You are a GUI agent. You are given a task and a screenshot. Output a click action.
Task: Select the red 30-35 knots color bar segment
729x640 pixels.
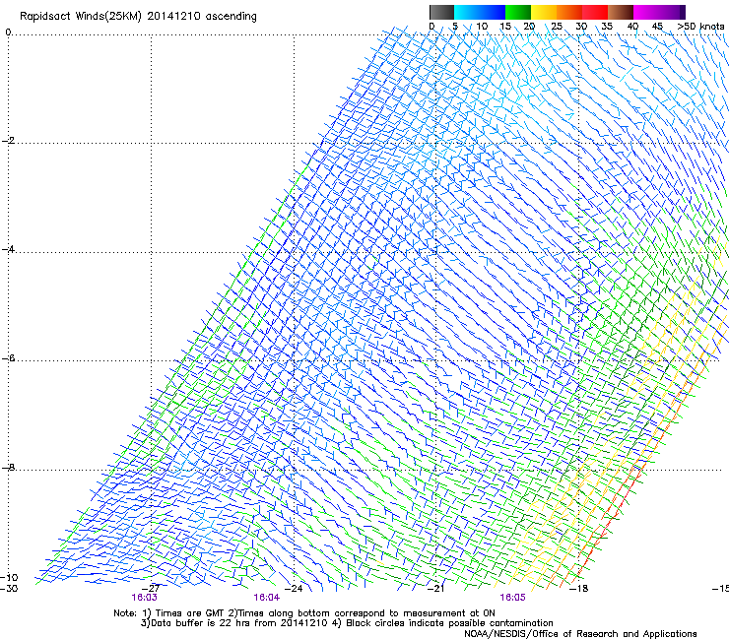click(595, 12)
